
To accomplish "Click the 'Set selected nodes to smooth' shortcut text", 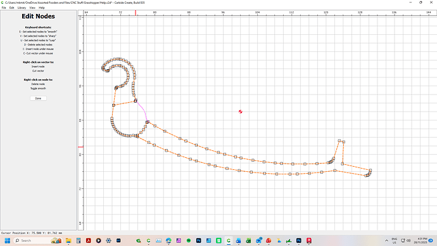I will (x=38, y=32).
